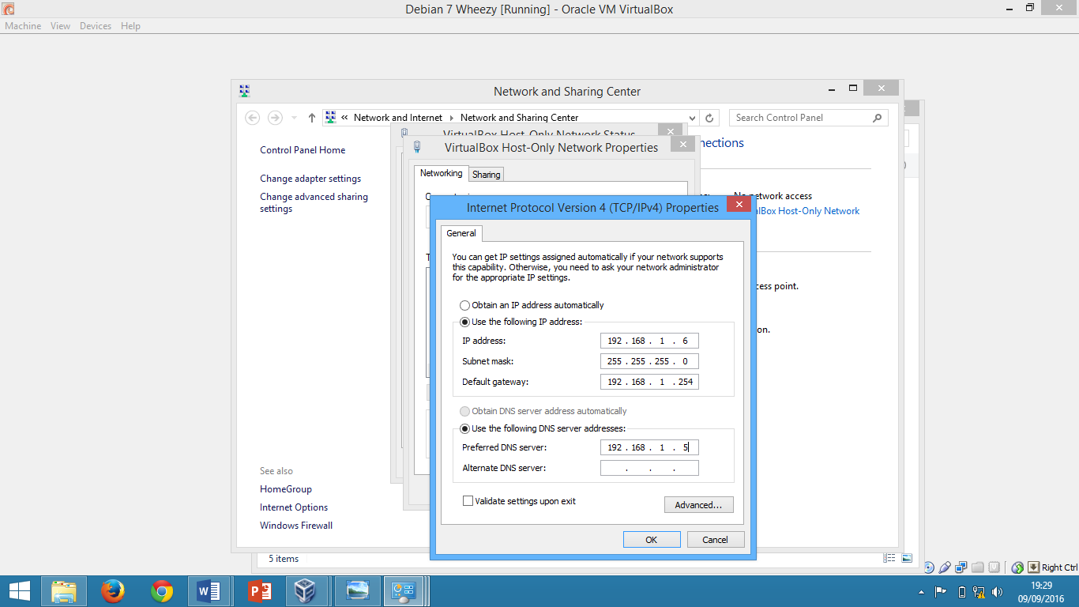Open the HomeGroup link
The width and height of the screenshot is (1079, 607).
coord(286,489)
